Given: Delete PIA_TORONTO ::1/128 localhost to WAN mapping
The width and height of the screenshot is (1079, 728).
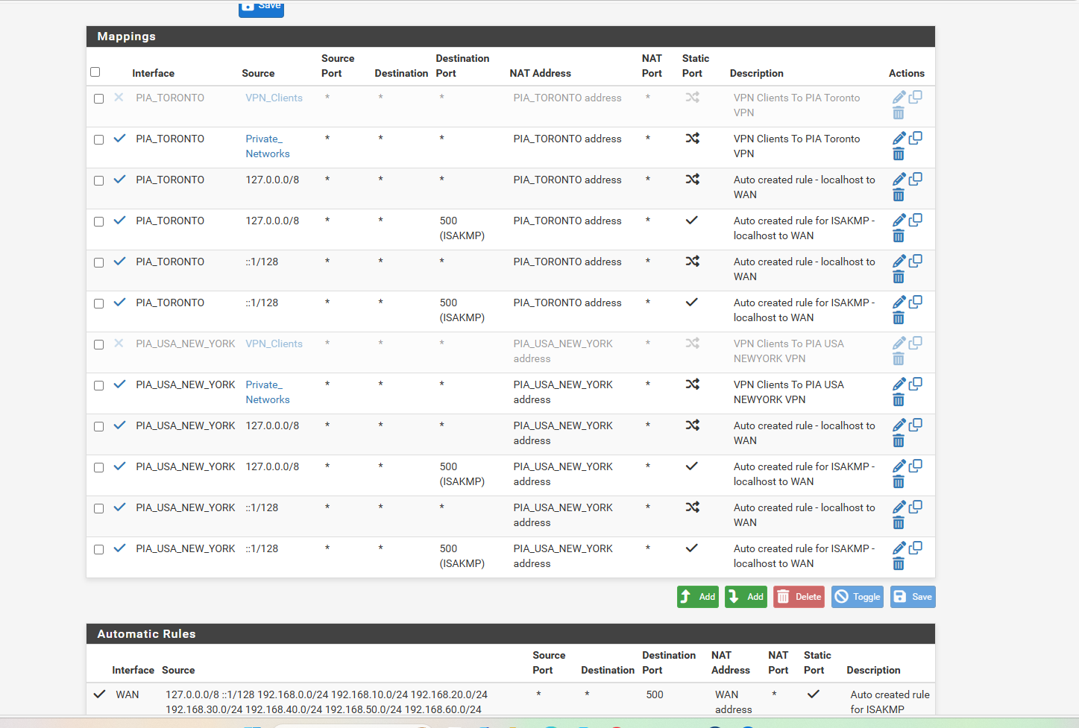Looking at the screenshot, I should (x=899, y=277).
